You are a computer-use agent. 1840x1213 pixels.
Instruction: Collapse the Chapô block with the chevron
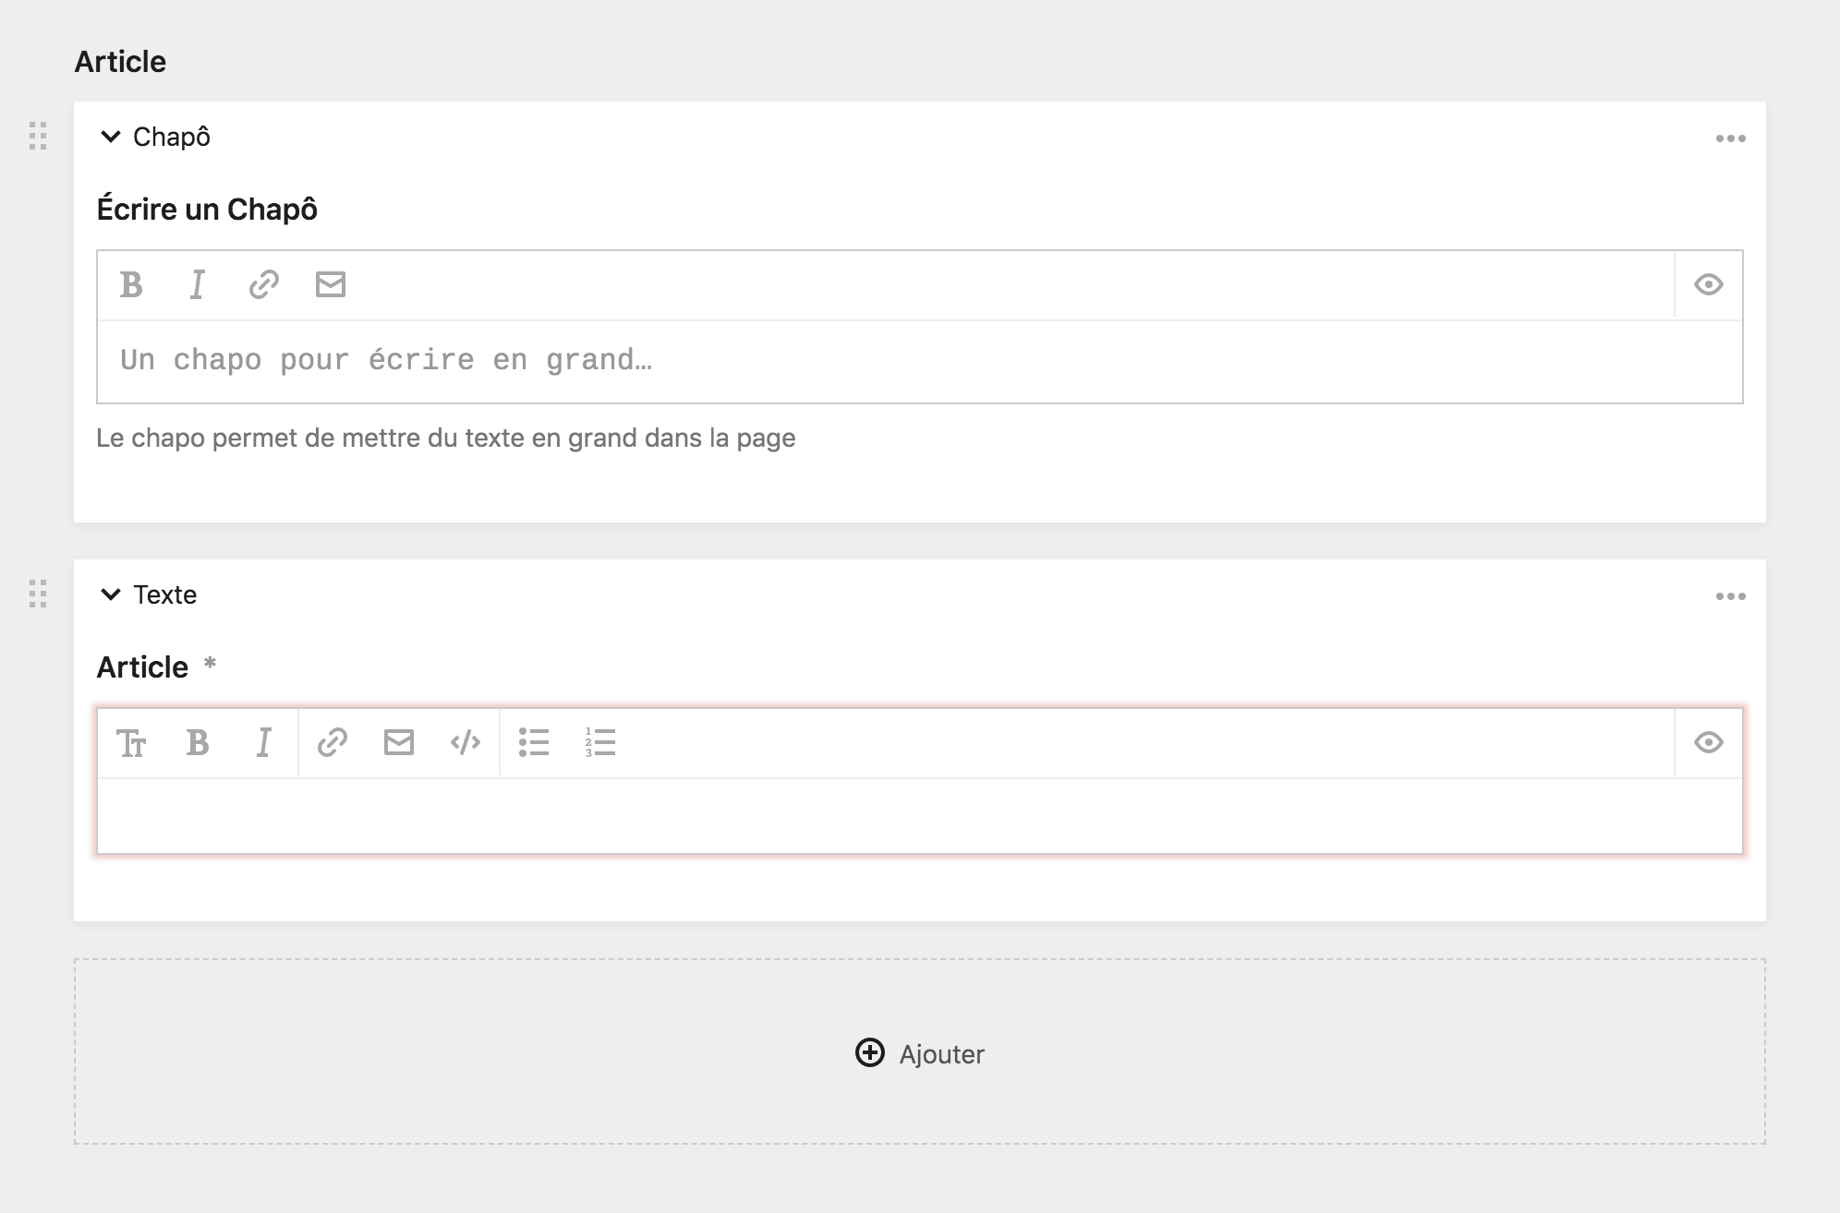pyautogui.click(x=111, y=137)
